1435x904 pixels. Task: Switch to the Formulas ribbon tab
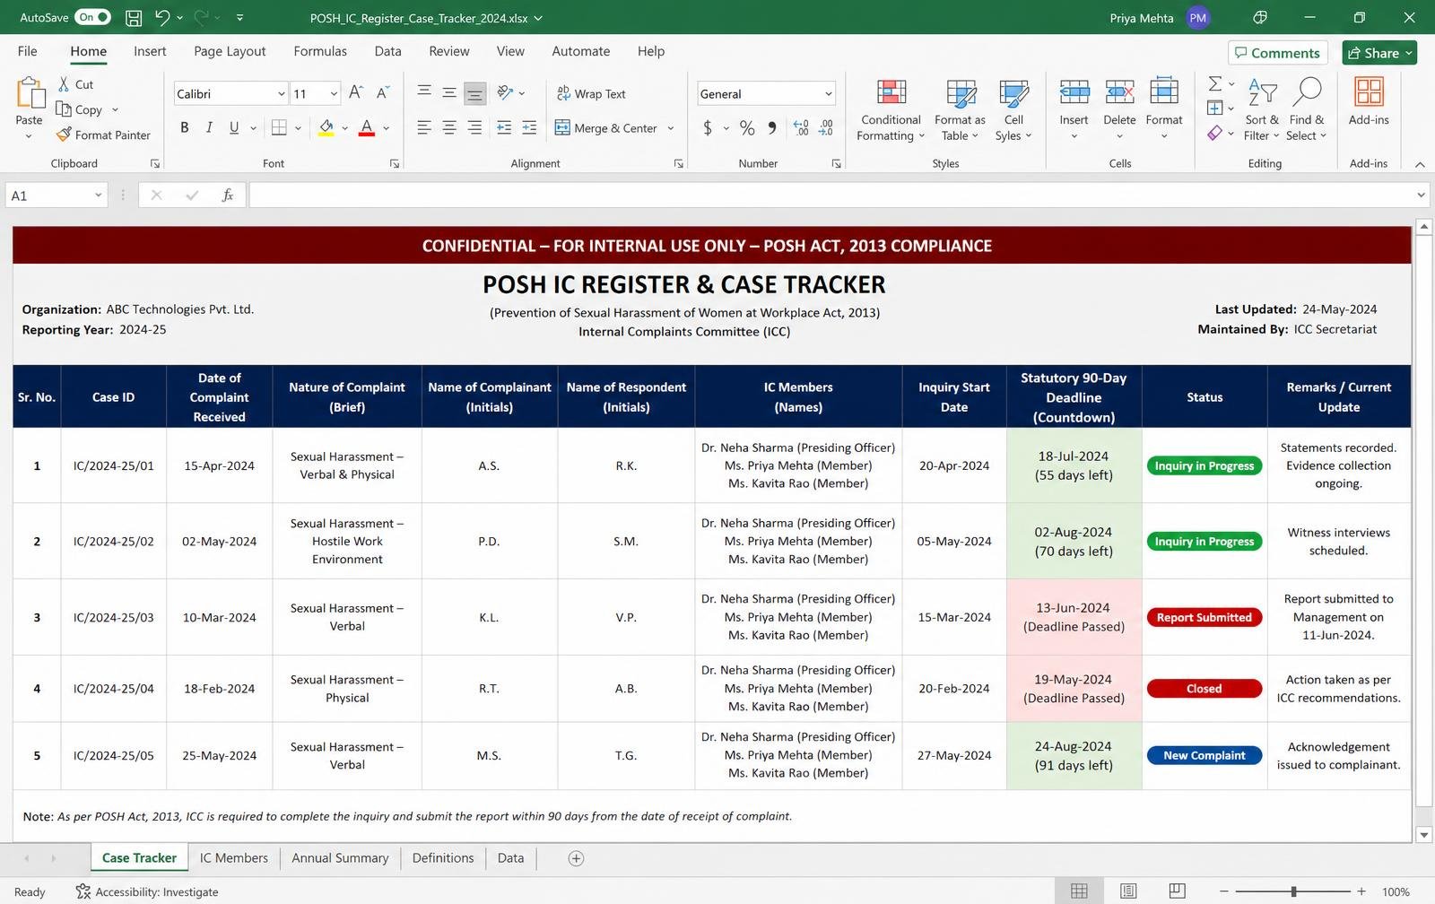click(x=320, y=51)
